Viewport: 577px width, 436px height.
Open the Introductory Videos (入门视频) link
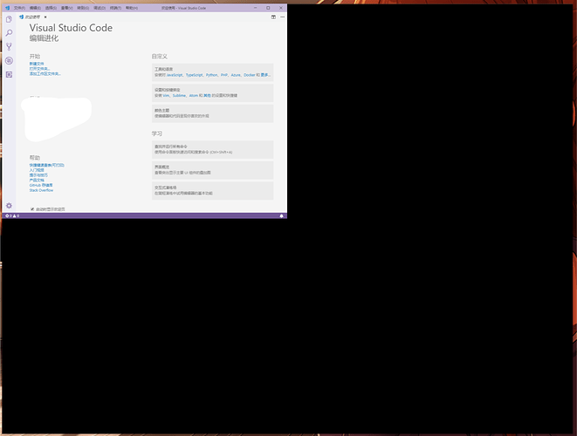[37, 170]
